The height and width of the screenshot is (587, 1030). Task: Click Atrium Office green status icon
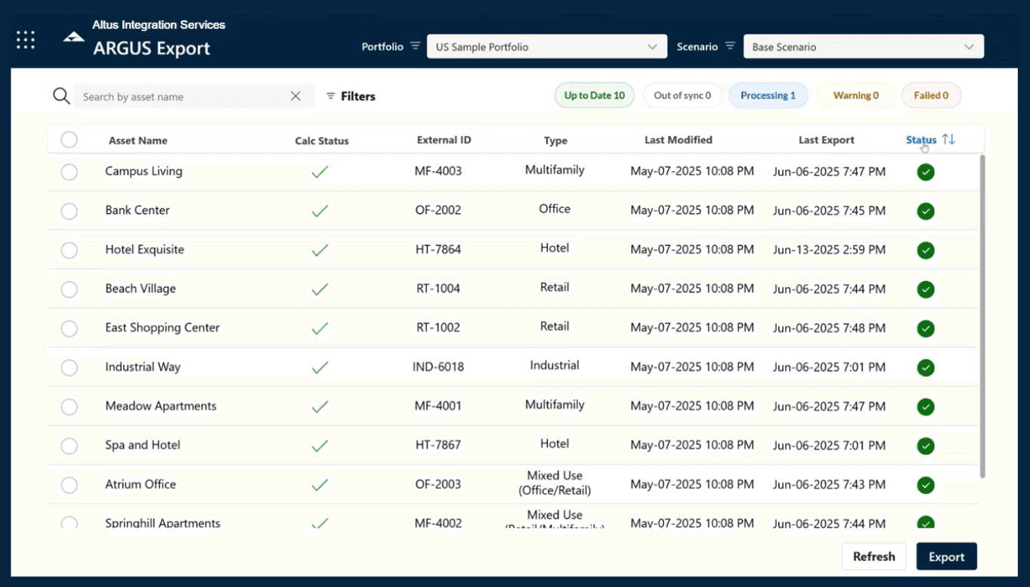pyautogui.click(x=926, y=486)
